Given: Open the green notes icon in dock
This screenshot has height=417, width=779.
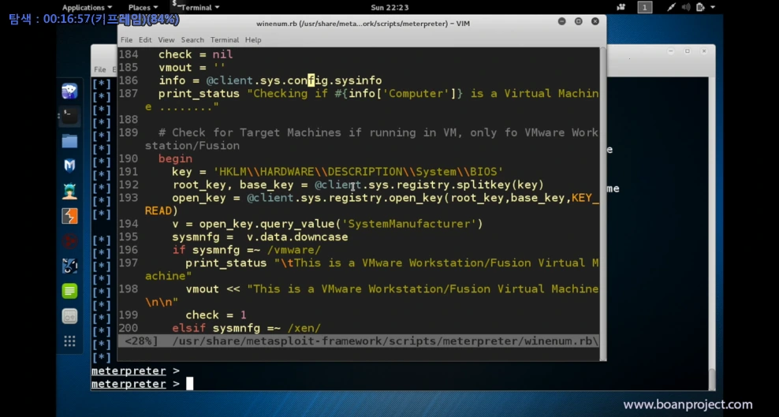Looking at the screenshot, I should (69, 291).
